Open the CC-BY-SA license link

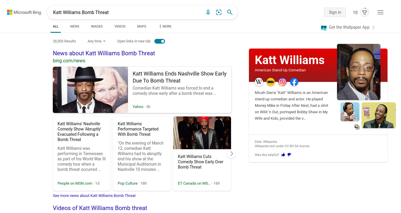tap(297, 146)
